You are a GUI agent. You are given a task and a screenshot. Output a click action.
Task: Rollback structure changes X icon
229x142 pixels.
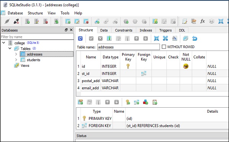coord(100,39)
